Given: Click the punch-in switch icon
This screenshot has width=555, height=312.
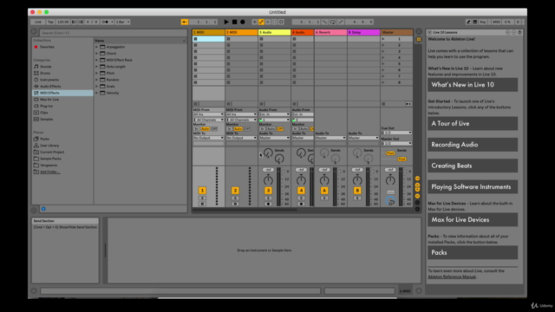Looking at the screenshot, I should tap(324, 22).
